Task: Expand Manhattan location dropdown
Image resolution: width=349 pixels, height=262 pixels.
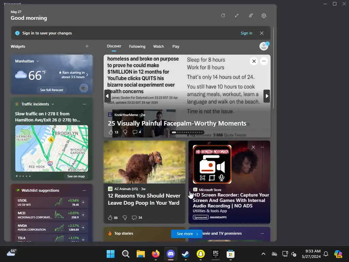Action: point(37,61)
